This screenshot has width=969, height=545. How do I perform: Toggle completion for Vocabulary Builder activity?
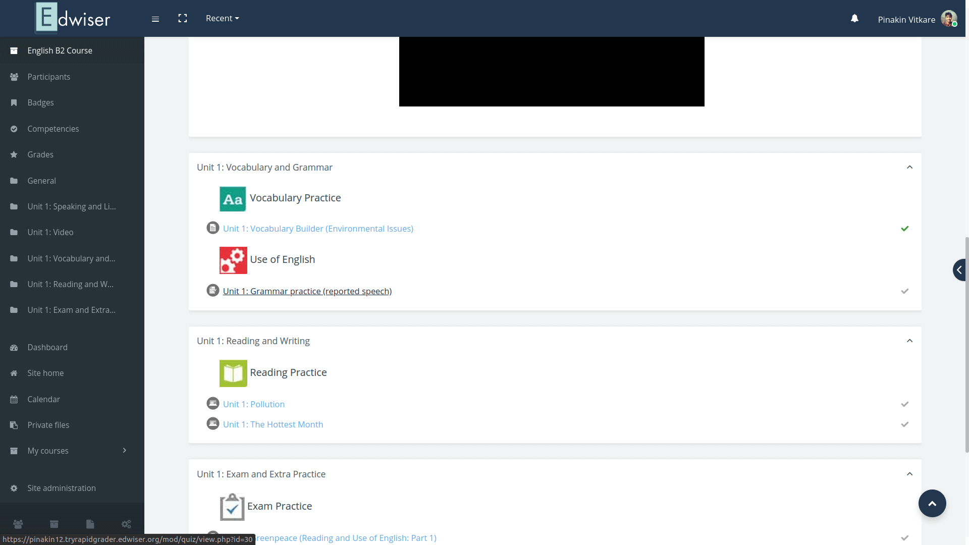pos(905,229)
